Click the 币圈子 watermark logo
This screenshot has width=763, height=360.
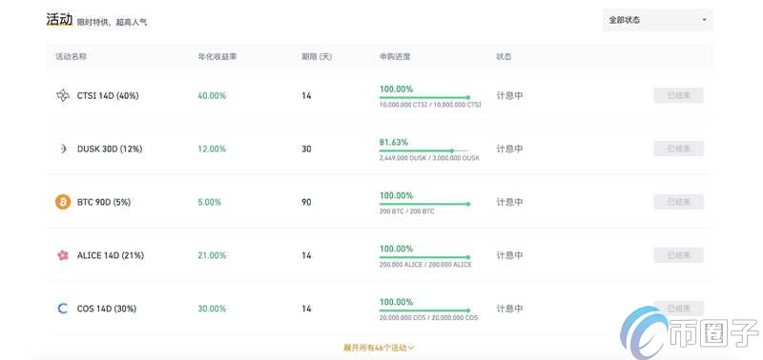(x=690, y=332)
